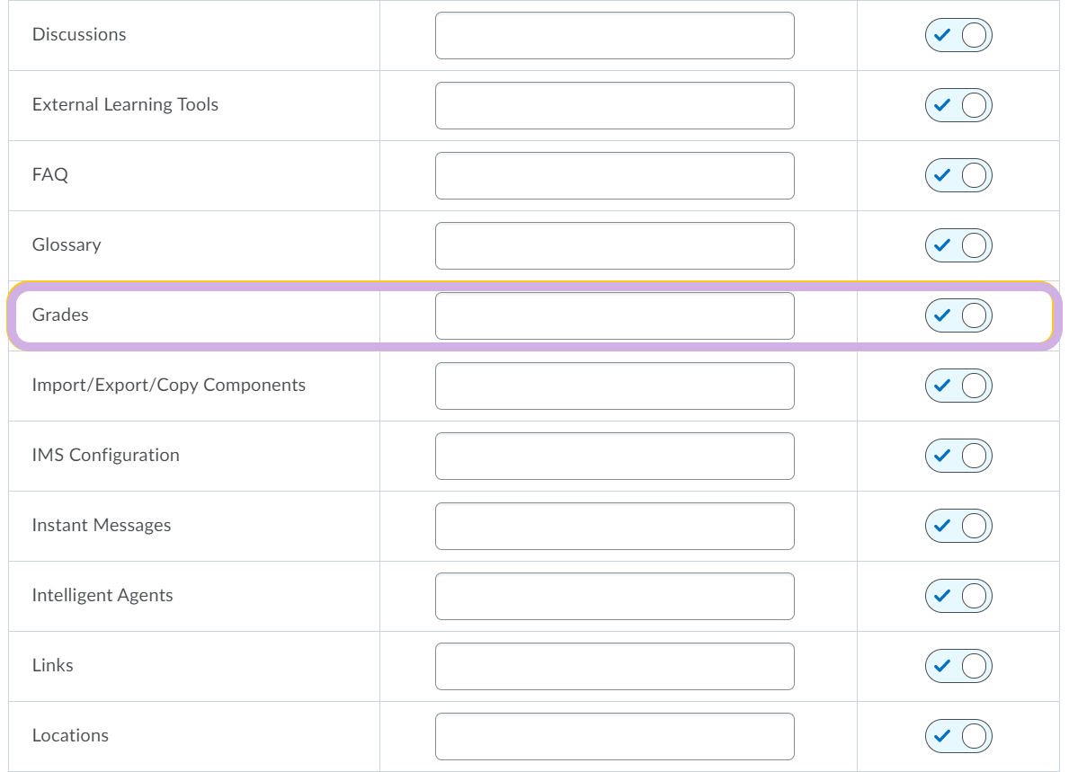Turn off the Intelligent Agents toggle
The width and height of the screenshot is (1069, 772).
click(x=958, y=596)
